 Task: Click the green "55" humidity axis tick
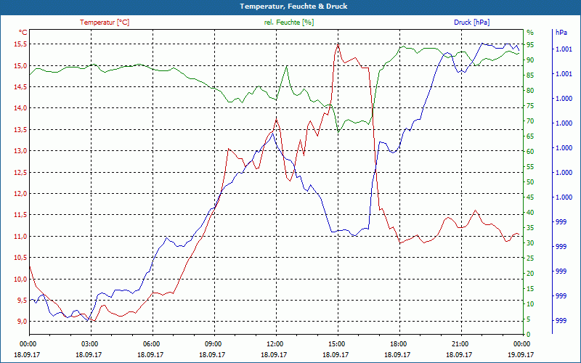point(530,167)
